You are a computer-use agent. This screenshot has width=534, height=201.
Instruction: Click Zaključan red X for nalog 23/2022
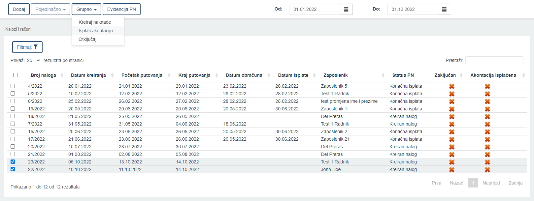(452, 162)
